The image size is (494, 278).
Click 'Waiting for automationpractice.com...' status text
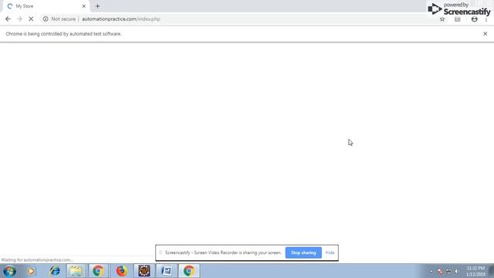pyautogui.click(x=37, y=260)
